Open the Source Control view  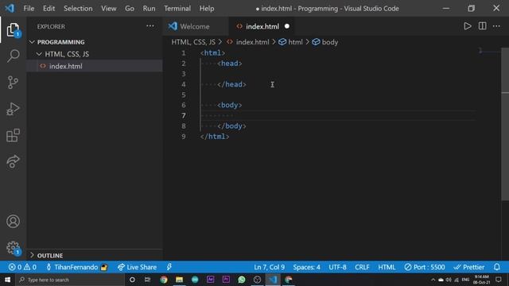(13, 83)
